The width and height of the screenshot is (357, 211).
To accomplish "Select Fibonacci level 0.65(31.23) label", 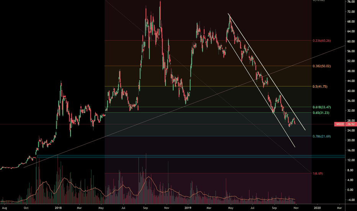I will pos(321,113).
